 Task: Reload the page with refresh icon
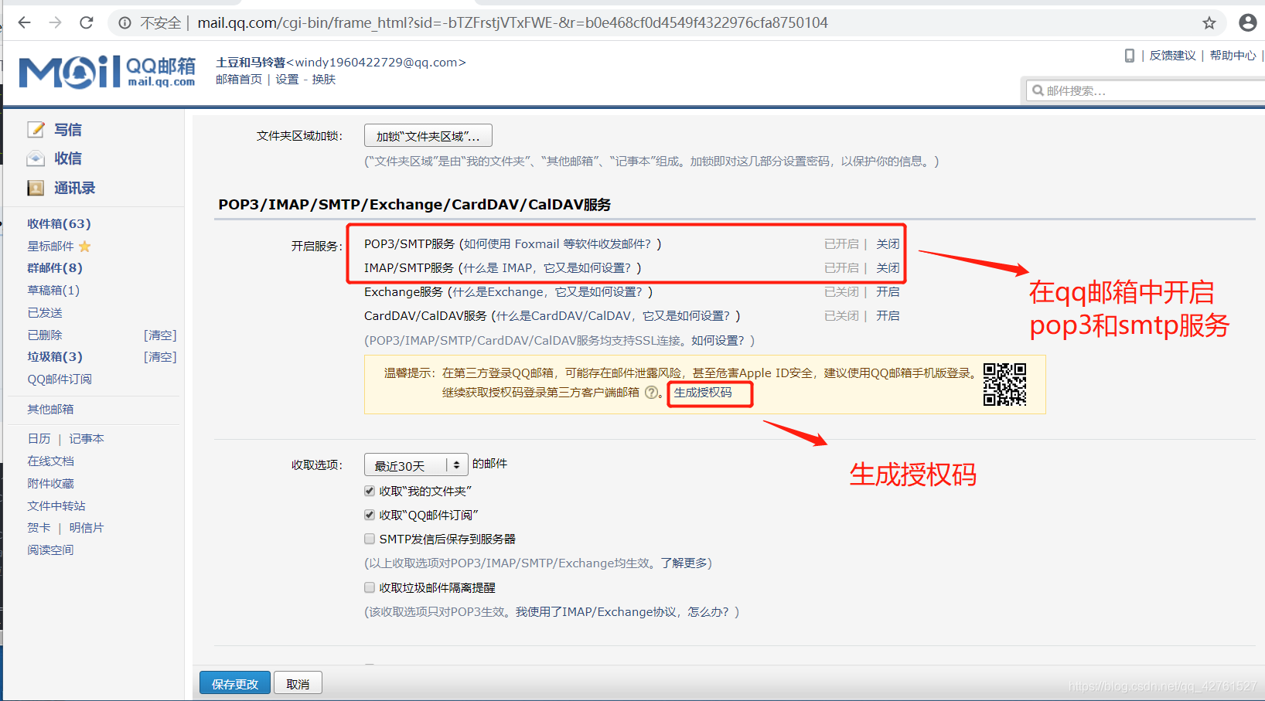87,22
